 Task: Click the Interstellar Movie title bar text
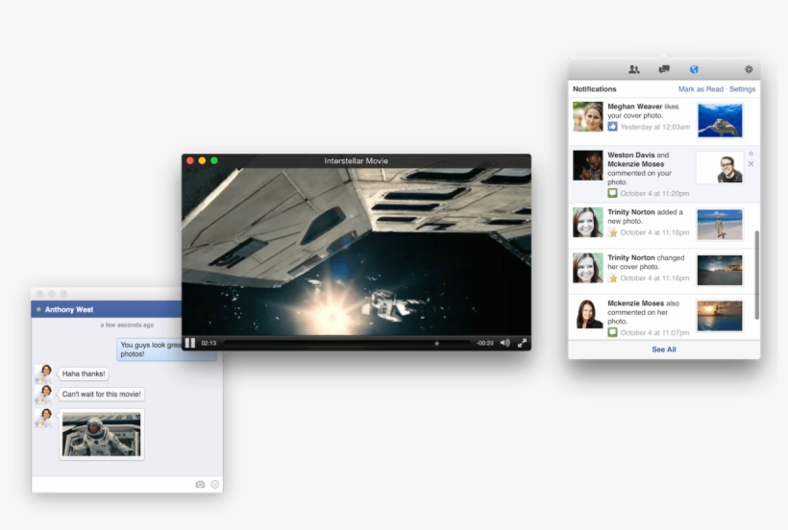coord(356,160)
